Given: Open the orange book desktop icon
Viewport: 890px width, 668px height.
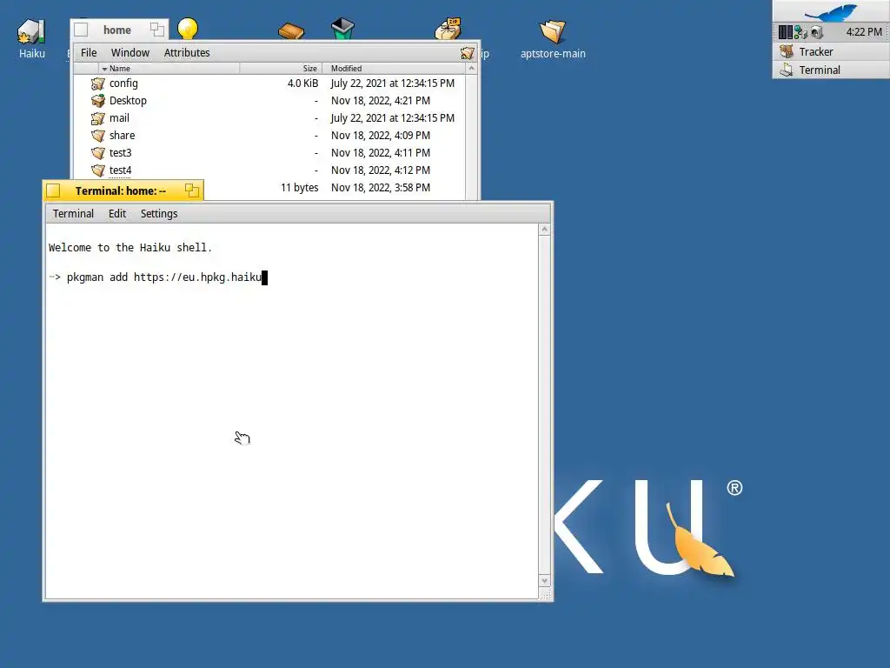Looking at the screenshot, I should point(291,30).
